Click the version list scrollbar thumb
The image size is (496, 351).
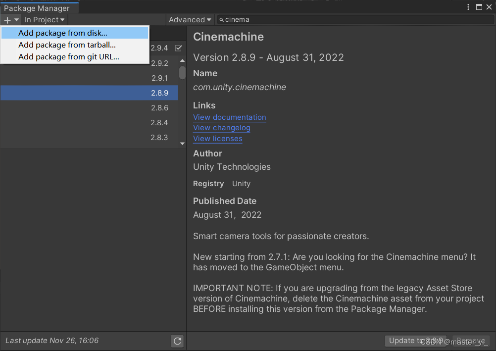coord(182,72)
